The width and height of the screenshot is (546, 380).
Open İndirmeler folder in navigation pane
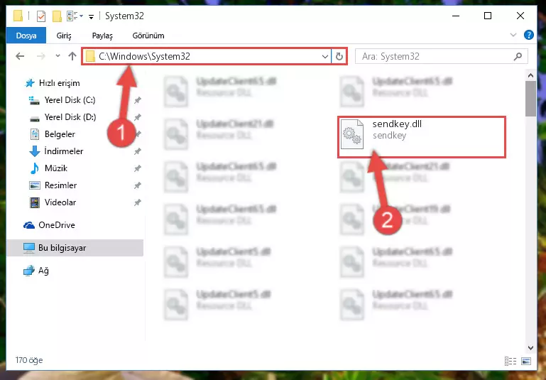click(x=64, y=151)
